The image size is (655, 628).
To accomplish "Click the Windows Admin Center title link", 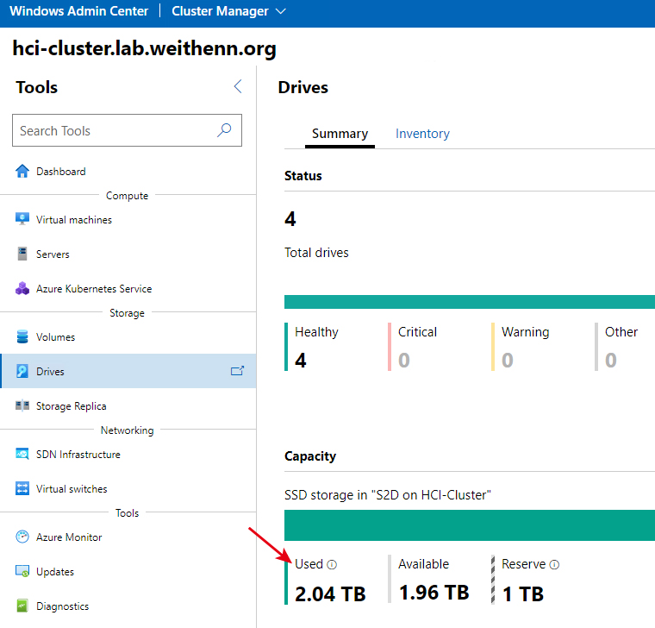I will coord(79,11).
